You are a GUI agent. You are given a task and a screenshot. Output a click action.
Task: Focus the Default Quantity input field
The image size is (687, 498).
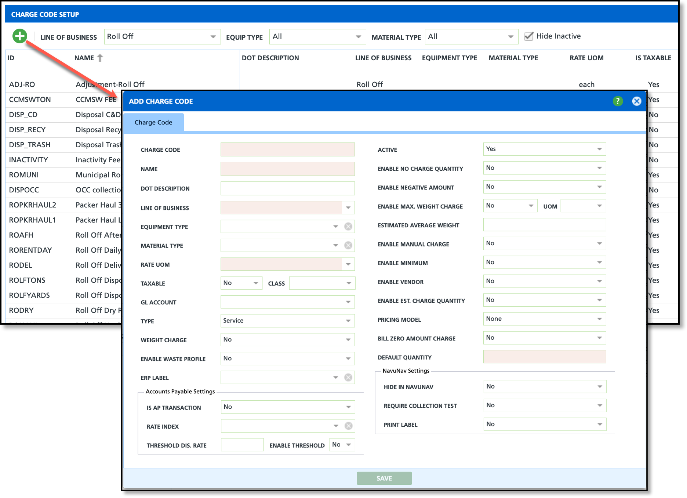tap(545, 357)
